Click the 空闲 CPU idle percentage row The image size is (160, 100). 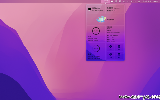[111, 41]
